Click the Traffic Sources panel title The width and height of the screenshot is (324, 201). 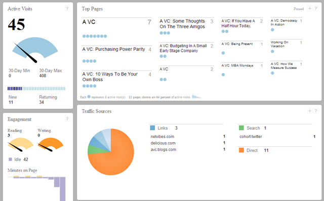pos(97,111)
